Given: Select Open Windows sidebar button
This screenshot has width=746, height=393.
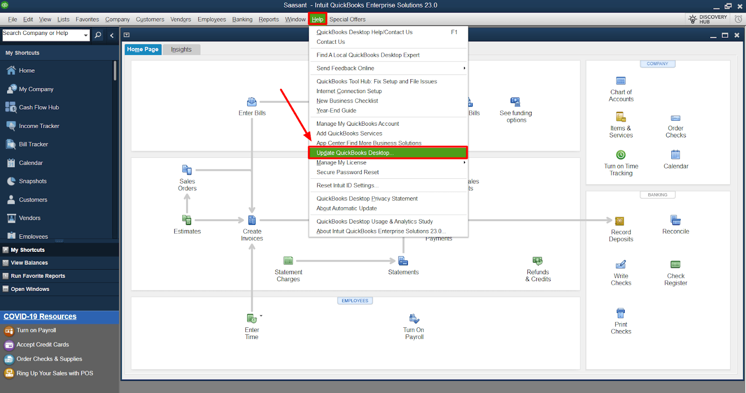Looking at the screenshot, I should 59,289.
